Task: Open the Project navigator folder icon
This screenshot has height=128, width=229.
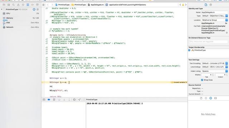Action: coord(4,5)
